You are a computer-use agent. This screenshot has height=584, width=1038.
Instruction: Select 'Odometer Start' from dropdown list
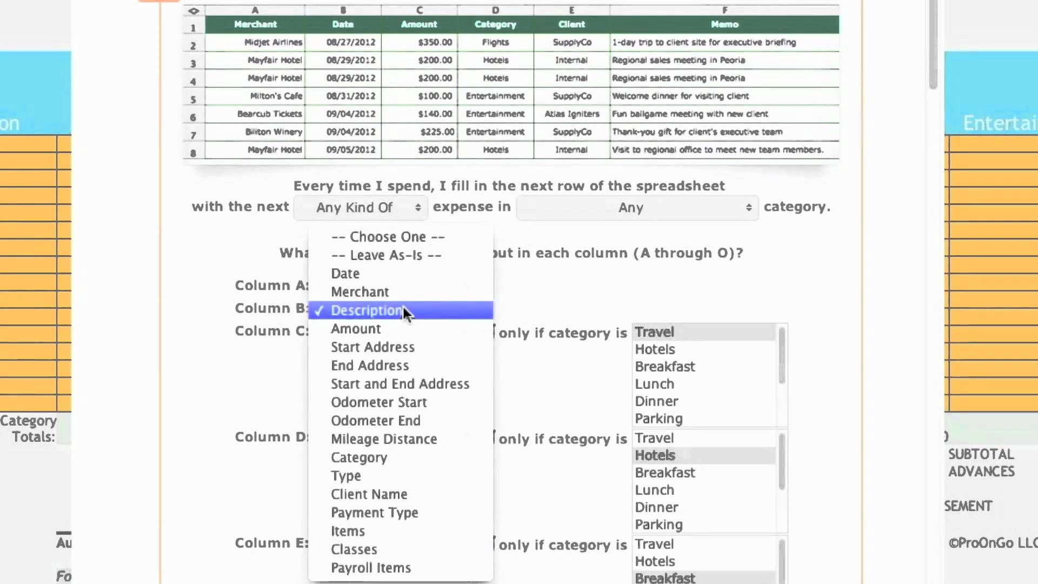pos(378,402)
